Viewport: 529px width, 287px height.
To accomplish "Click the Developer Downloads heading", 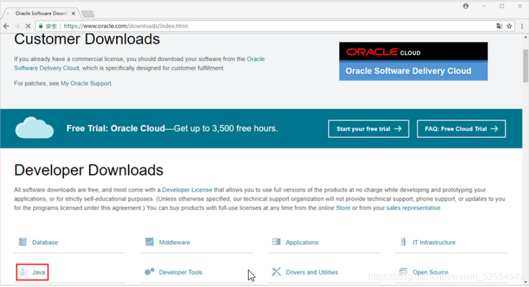I will point(89,170).
